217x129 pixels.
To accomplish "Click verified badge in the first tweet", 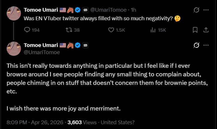I will pos(77,10).
